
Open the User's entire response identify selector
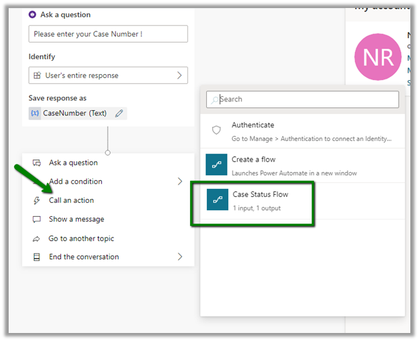tap(108, 75)
